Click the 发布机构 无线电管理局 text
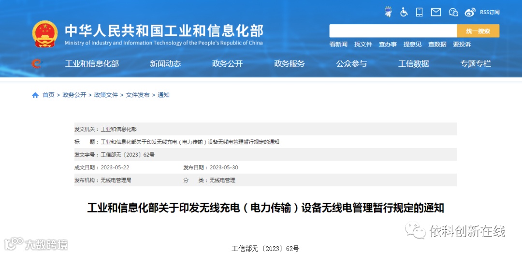Image resolution: width=522 pixels, height=254 pixels. 116,180
